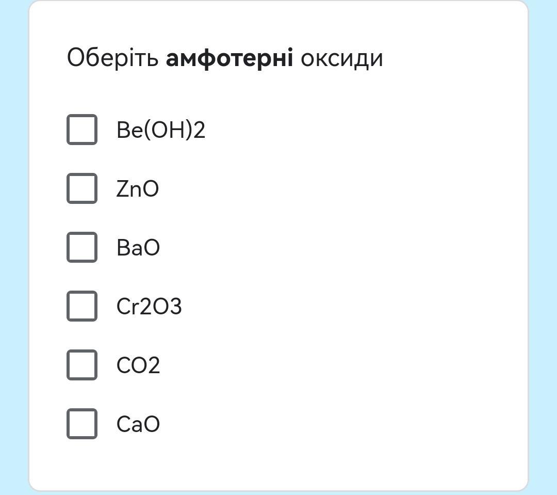Viewport: 557px width, 495px height.
Task: Toggle the CaO checkbox
Action: (x=82, y=424)
